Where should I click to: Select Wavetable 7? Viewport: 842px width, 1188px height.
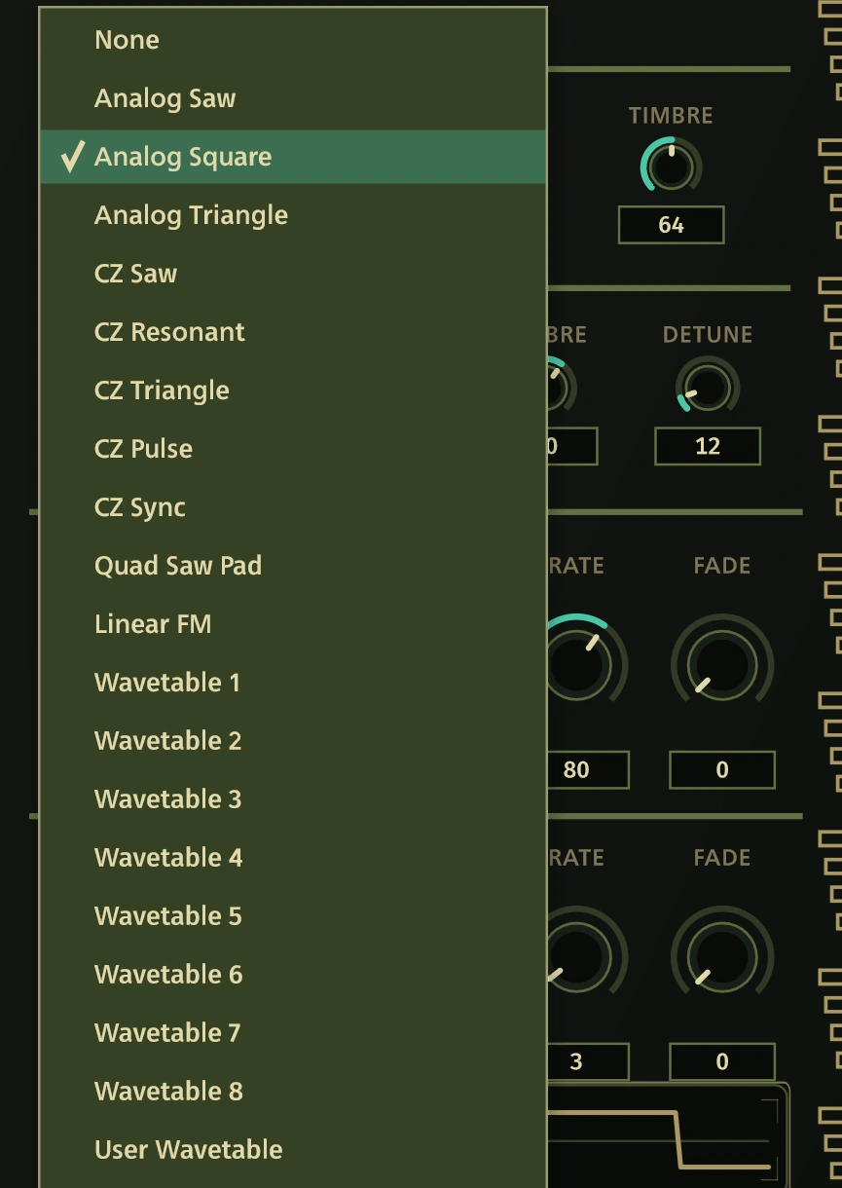pos(293,1033)
